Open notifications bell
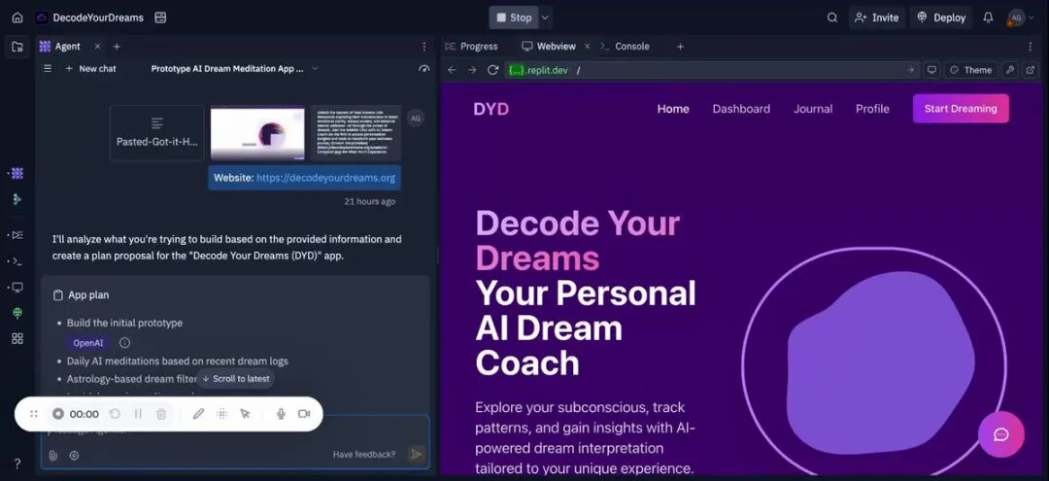This screenshot has height=481, width=1049. (988, 18)
